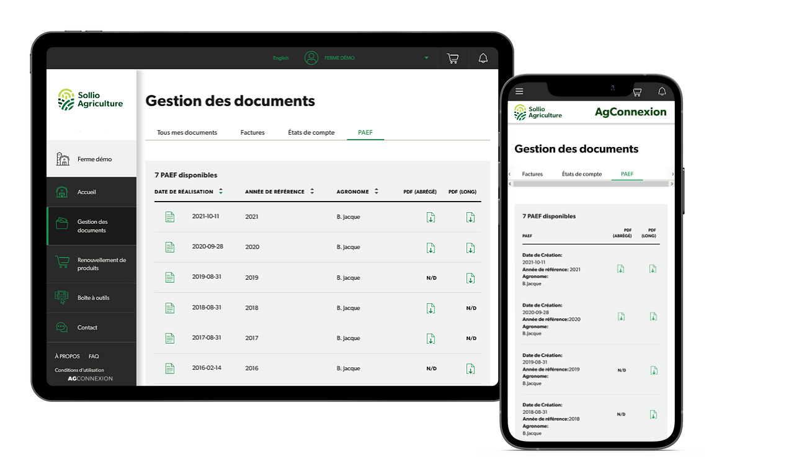Image resolution: width=794 pixels, height=459 pixels.
Task: Select the PAEF tab on tablet
Action: click(365, 132)
